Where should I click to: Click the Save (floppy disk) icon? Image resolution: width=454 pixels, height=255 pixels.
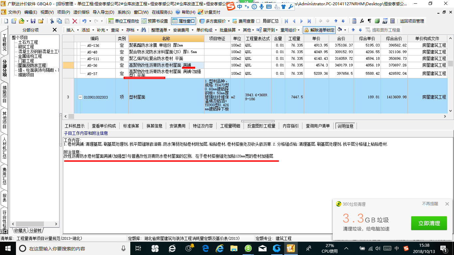click(33, 21)
